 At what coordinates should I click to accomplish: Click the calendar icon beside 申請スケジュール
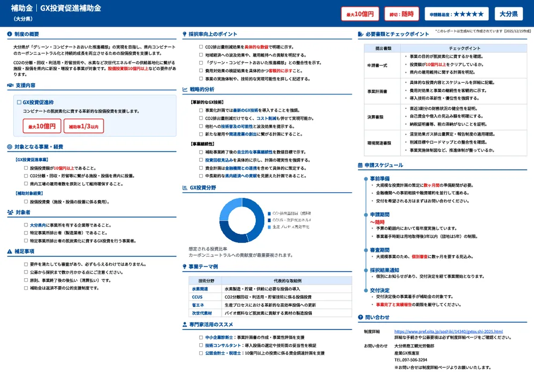point(360,165)
